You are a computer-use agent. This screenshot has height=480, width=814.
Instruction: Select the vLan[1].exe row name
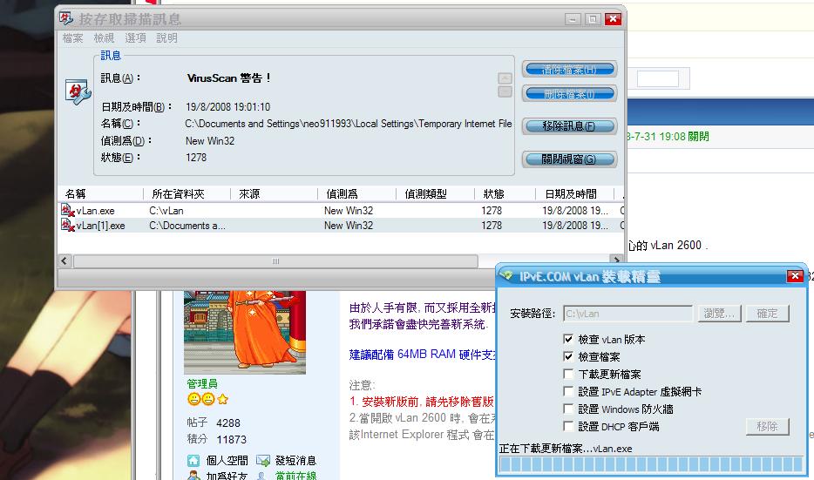tap(101, 226)
